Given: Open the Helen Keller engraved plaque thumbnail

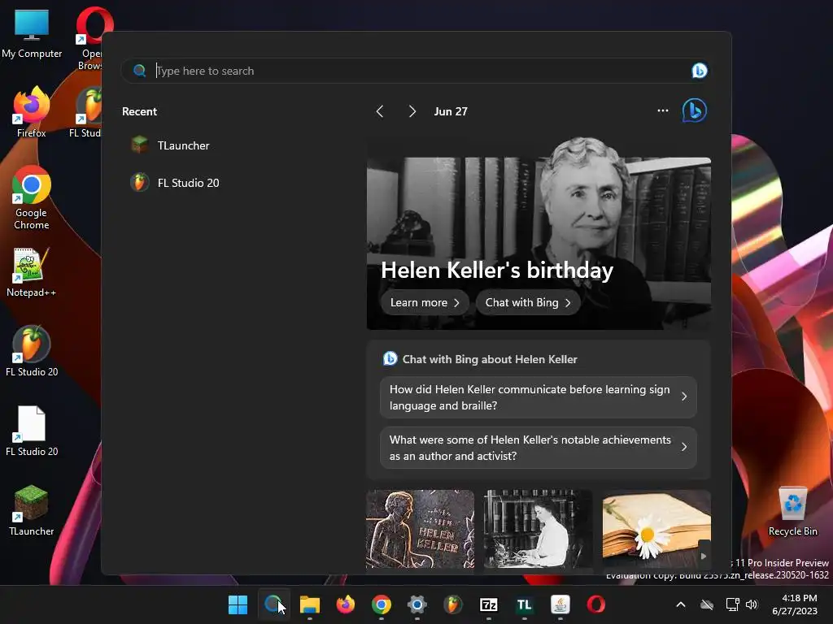Looking at the screenshot, I should (421, 529).
